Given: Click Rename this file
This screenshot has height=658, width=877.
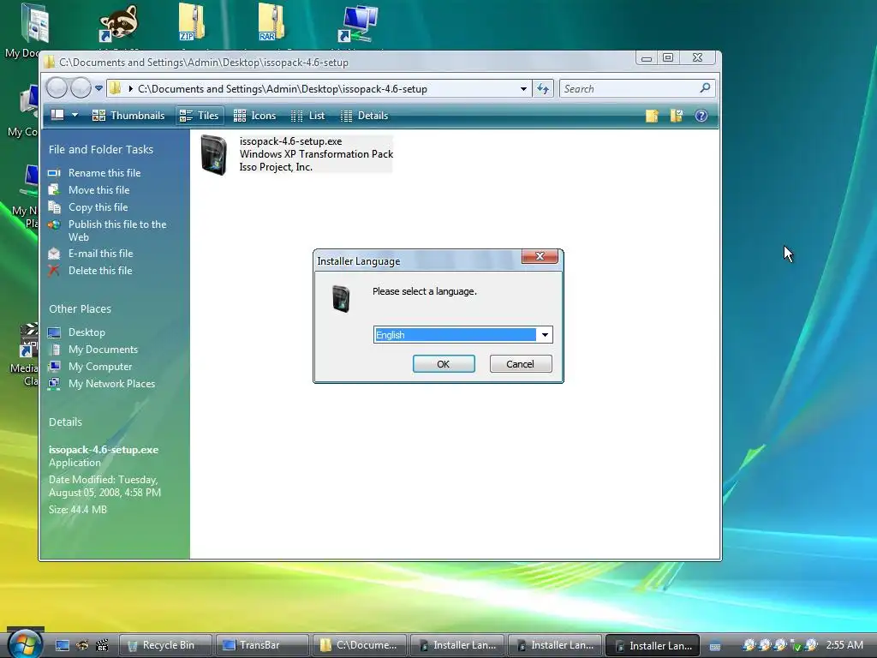Looking at the screenshot, I should [104, 173].
